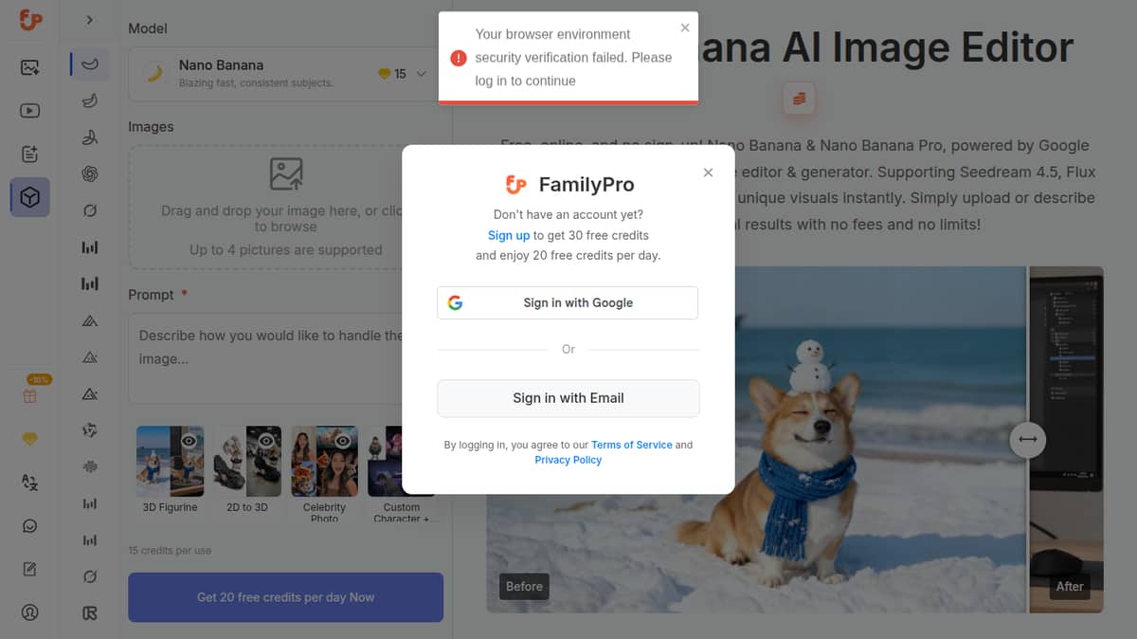This screenshot has width=1137, height=639.
Task: Open the language translate icon
Action: 30,483
